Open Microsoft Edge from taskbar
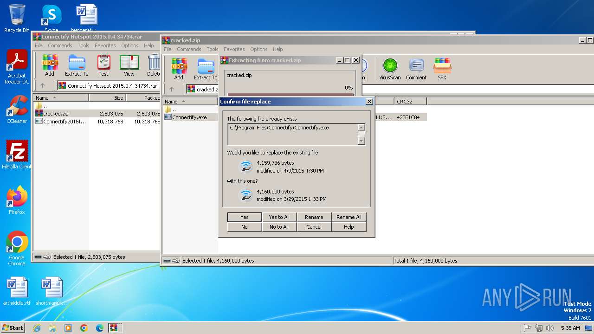 (99, 328)
